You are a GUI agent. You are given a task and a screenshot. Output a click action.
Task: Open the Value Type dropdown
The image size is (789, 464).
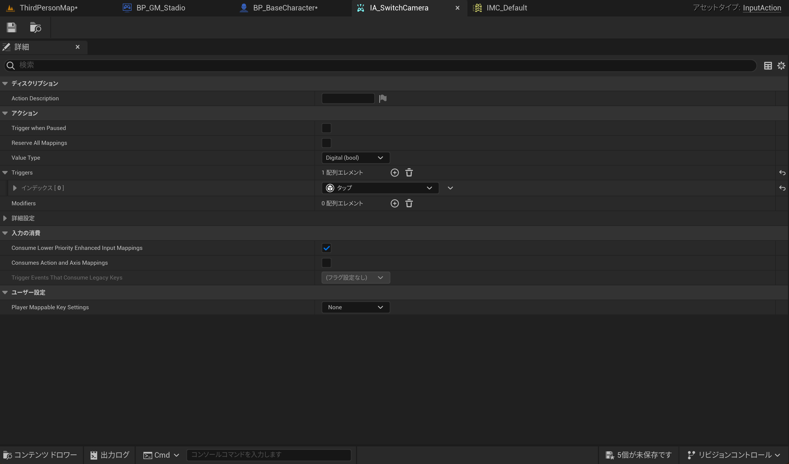pos(355,158)
